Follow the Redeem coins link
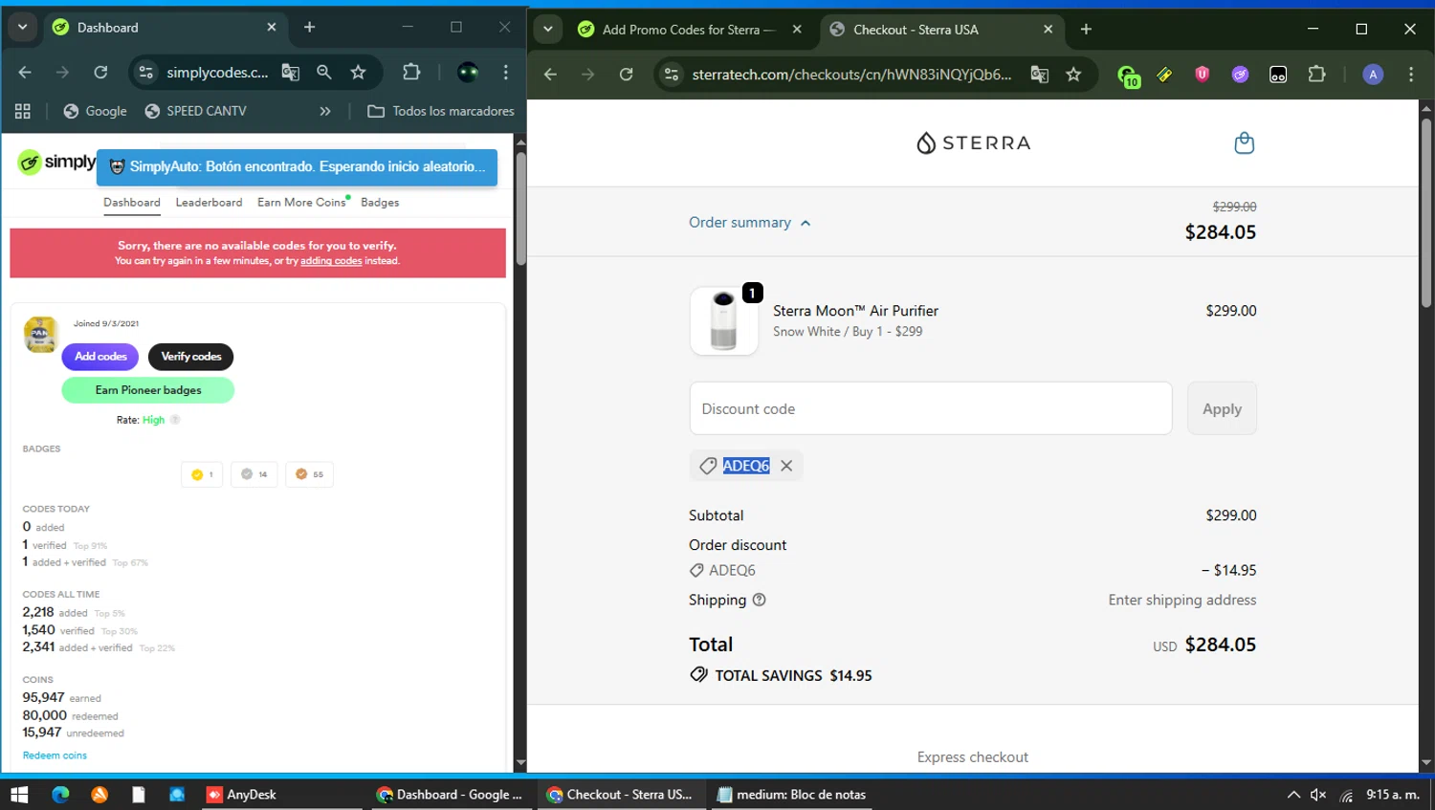 pyautogui.click(x=55, y=755)
